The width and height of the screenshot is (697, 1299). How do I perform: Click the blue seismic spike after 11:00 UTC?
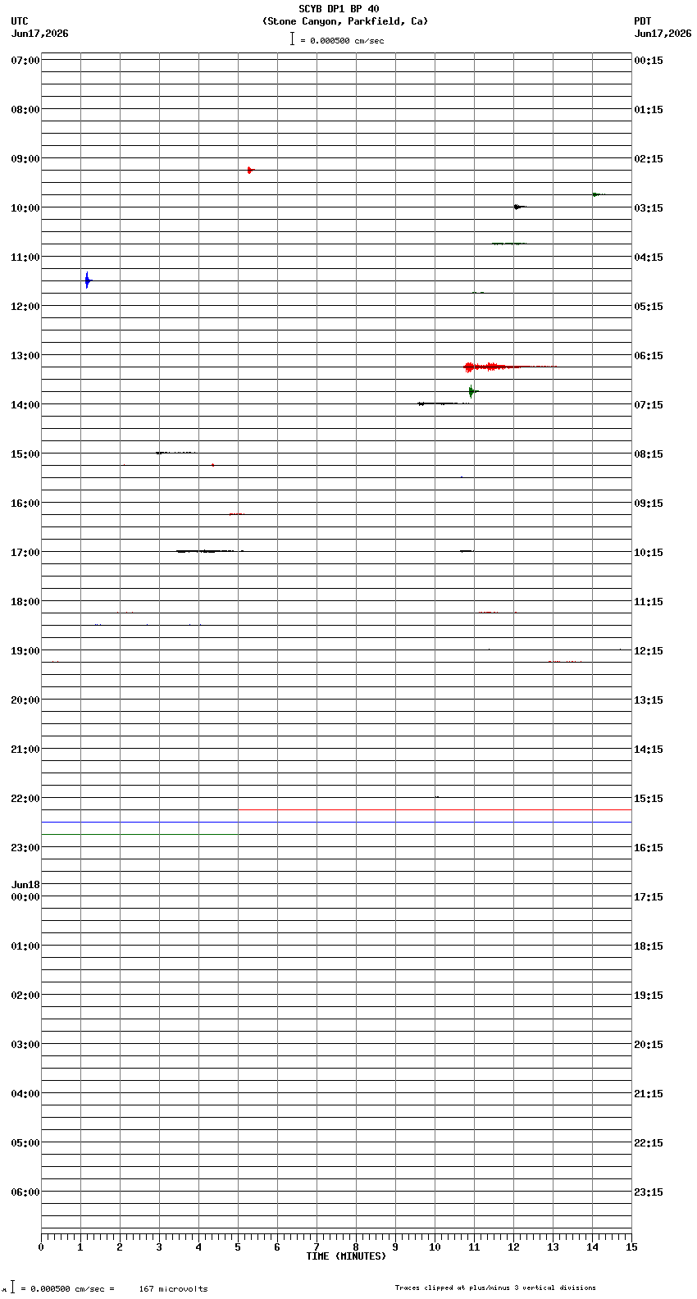click(87, 280)
